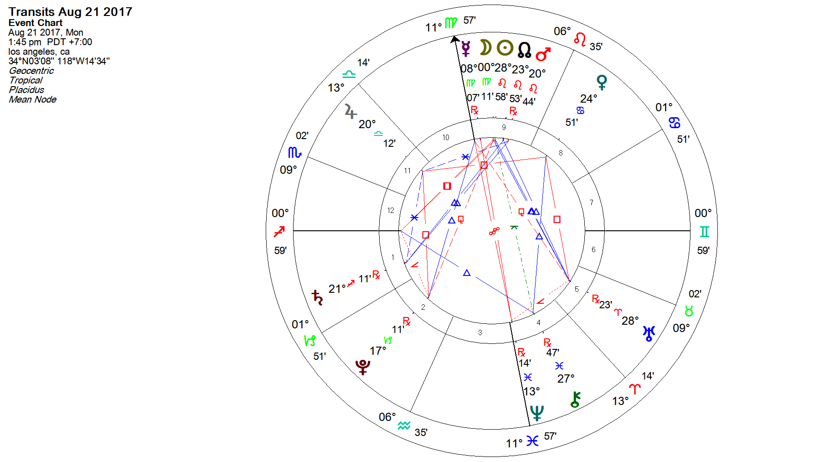
Task: Click the coordinates 34°N03'08" 118°W14'34"
Action: 59,61
